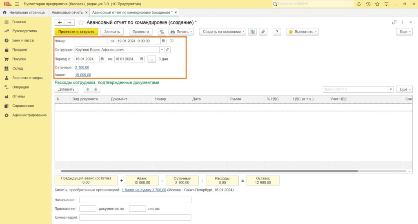The height and width of the screenshot is (224, 418).
Task: Click the Провести и закрыть button
Action: [x=76, y=32]
